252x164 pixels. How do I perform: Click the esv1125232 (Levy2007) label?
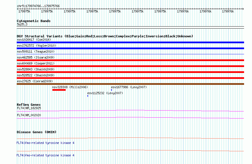[x=105, y=93]
